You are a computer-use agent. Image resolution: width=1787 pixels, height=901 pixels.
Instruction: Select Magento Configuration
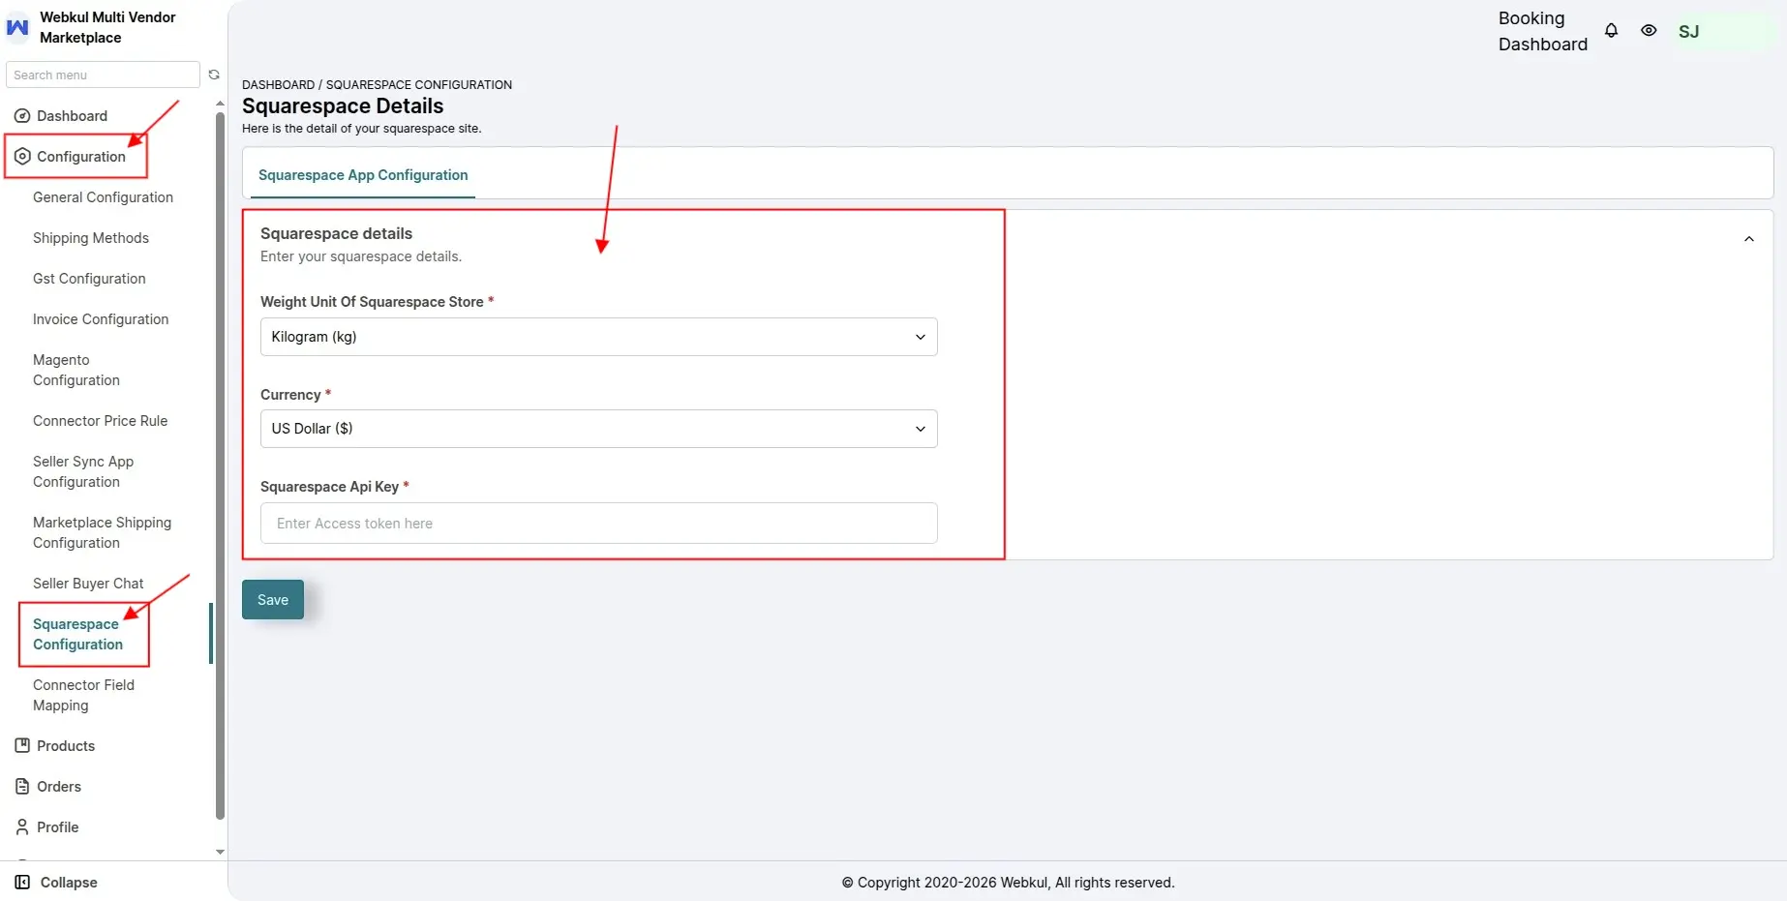pyautogui.click(x=76, y=371)
